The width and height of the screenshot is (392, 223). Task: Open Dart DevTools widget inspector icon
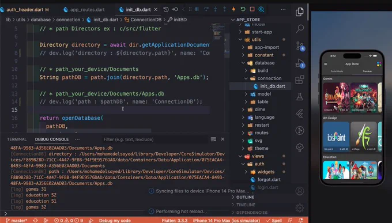[x=261, y=9]
